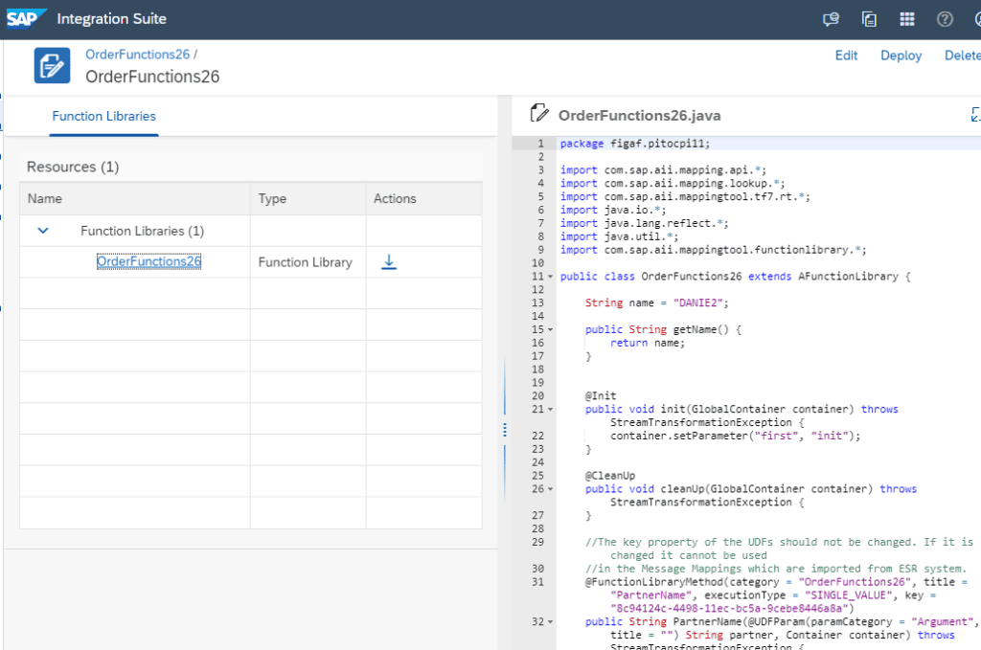
Task: Click the OrderFunctions26.java file title
Action: pos(639,116)
